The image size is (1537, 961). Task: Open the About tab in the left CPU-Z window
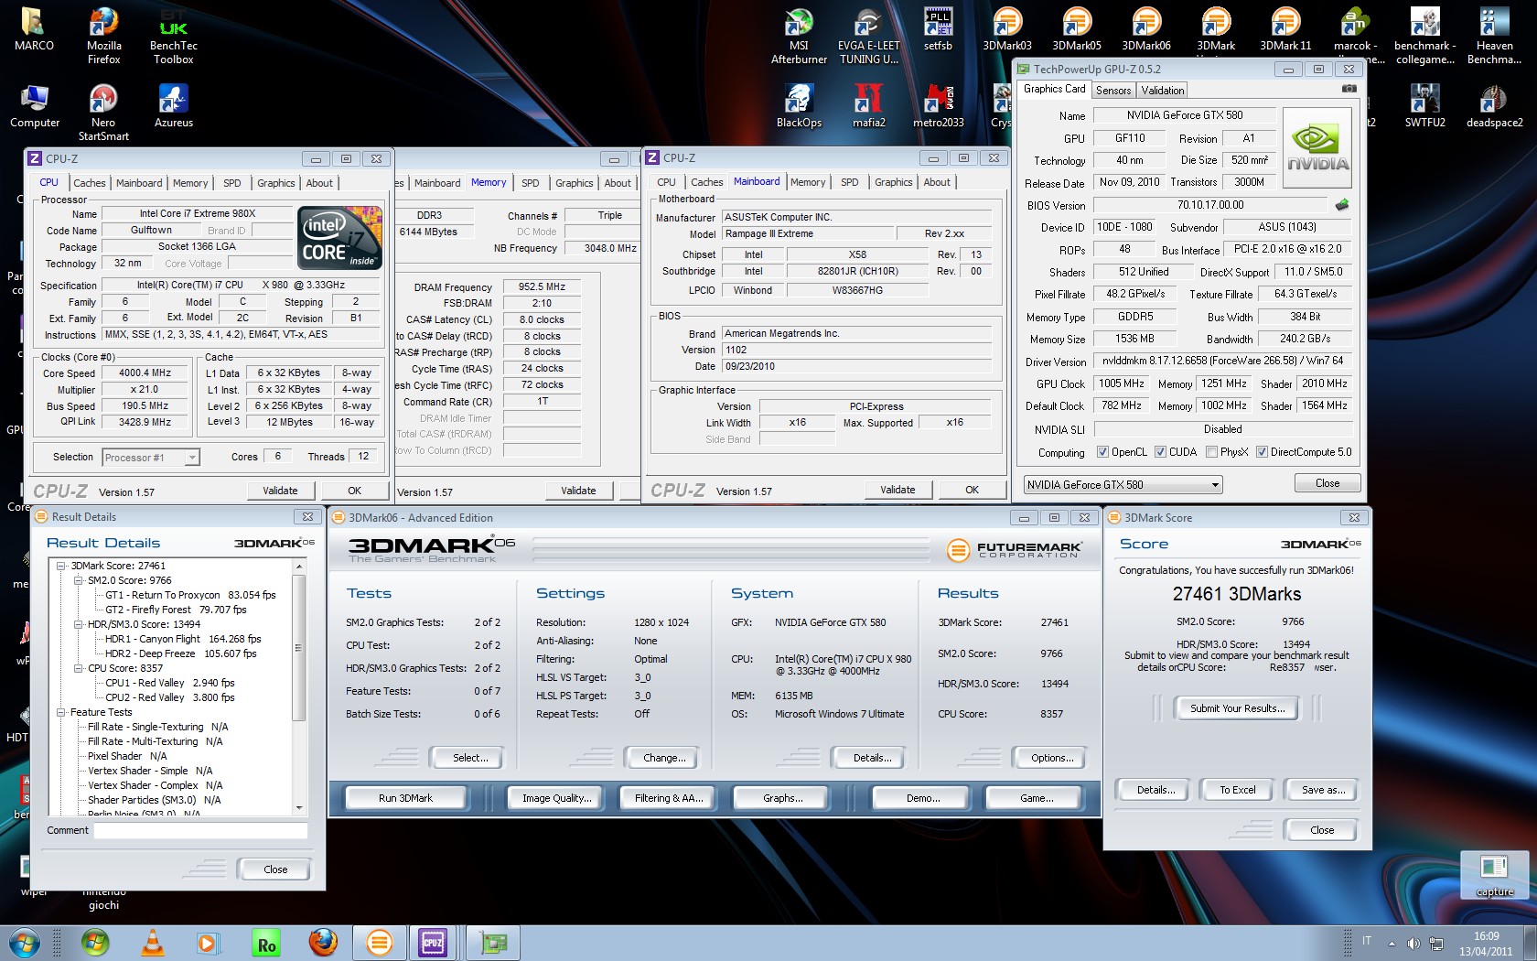(x=319, y=183)
